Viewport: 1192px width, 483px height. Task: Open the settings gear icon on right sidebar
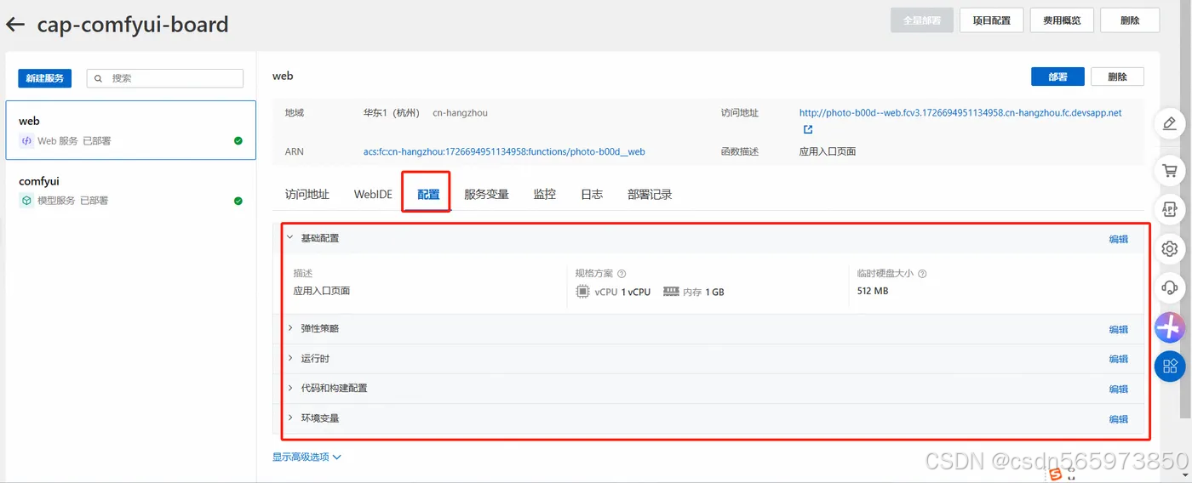point(1169,248)
